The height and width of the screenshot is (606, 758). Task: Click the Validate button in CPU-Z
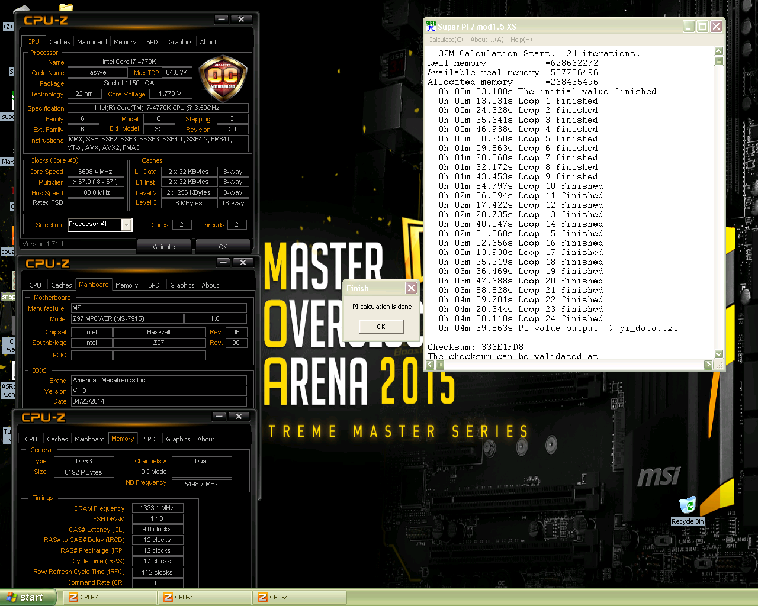[163, 247]
